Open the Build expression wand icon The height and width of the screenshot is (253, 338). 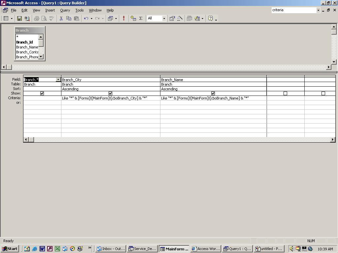[180, 18]
